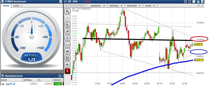Select the green 'Linie' legend entry
The width and height of the screenshot is (219, 95).
[74, 33]
